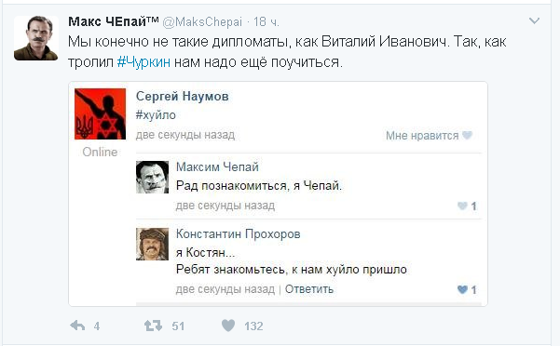Screen dimensions: 560x346
Task: Open the #Чуркин hashtag
Action: pos(143,62)
